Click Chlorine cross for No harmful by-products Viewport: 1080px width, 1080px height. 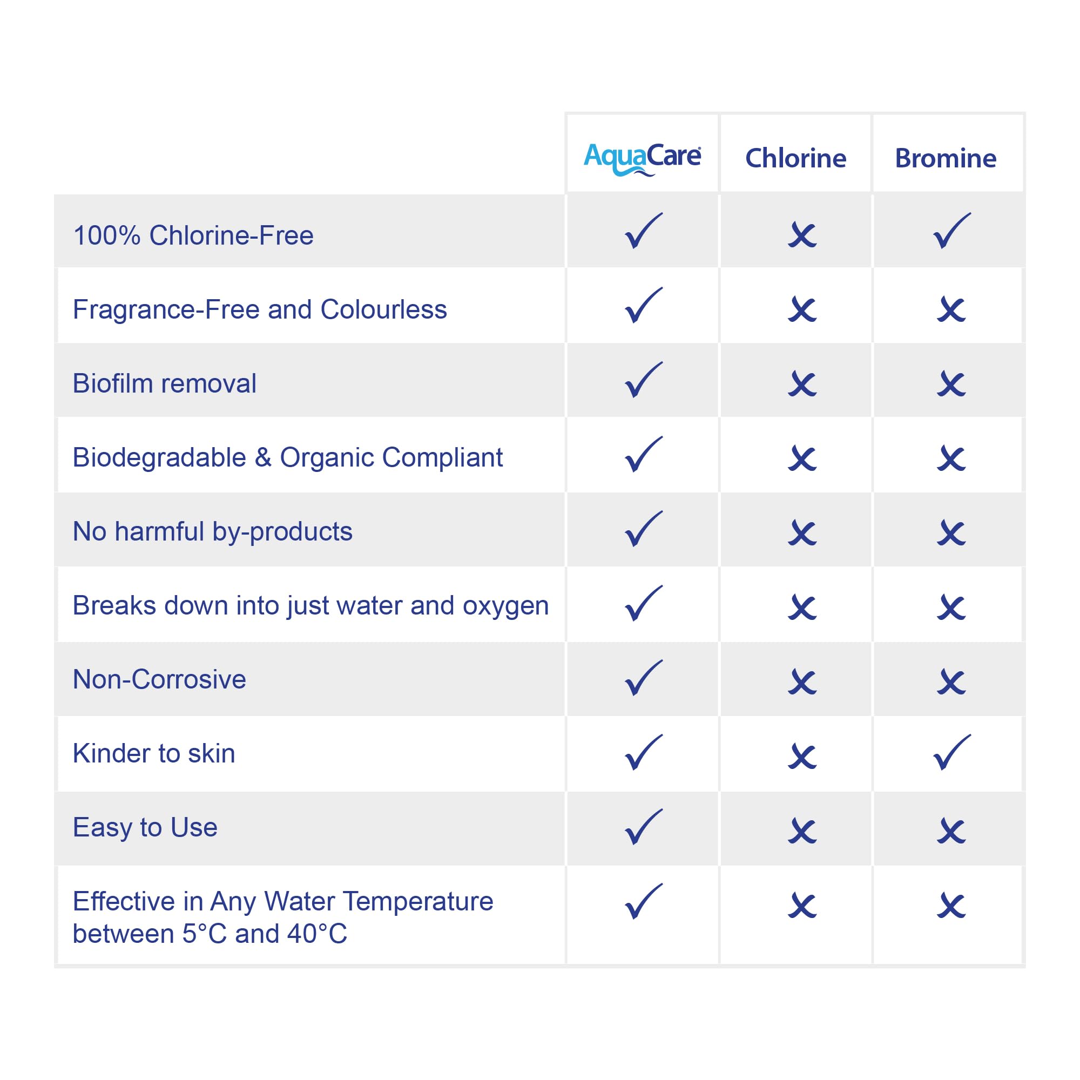click(802, 533)
